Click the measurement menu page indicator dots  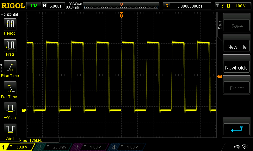[x=1, y=68]
